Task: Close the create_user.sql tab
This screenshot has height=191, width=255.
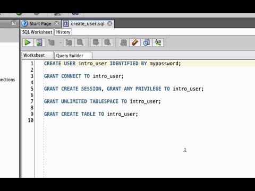Action: point(110,23)
